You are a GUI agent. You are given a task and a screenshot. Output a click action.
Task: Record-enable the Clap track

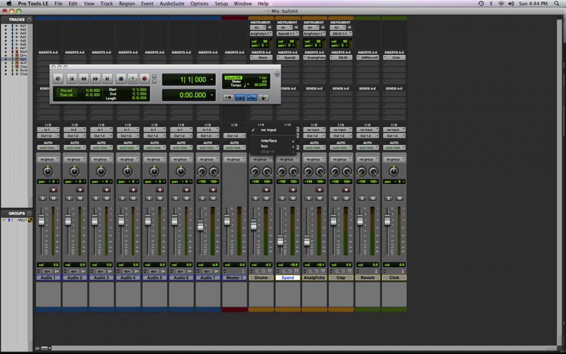tap(346, 190)
